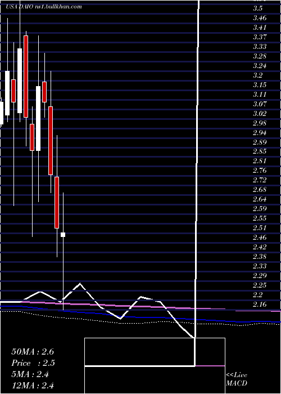
Task: Click the small white doji candle body
Action: (63, 235)
